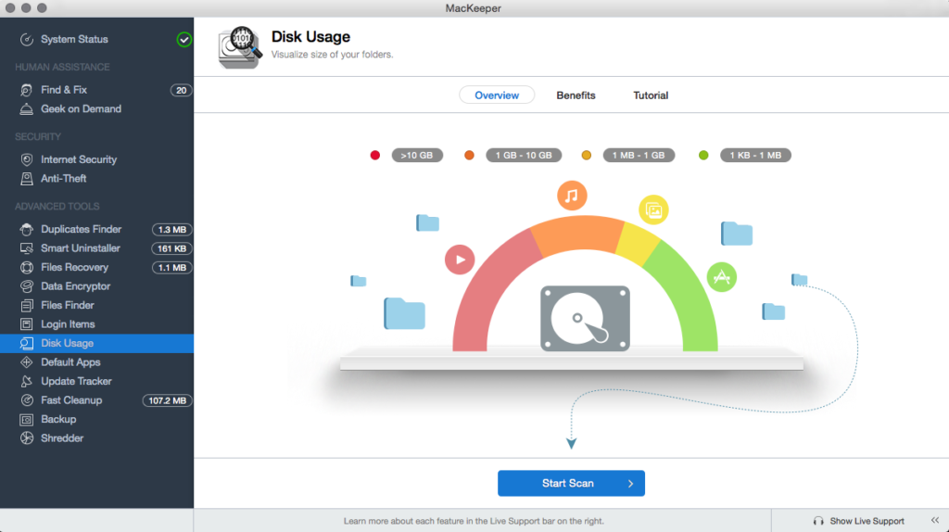The image size is (949, 532).
Task: Select Duplicates Finder tool
Action: pos(82,229)
